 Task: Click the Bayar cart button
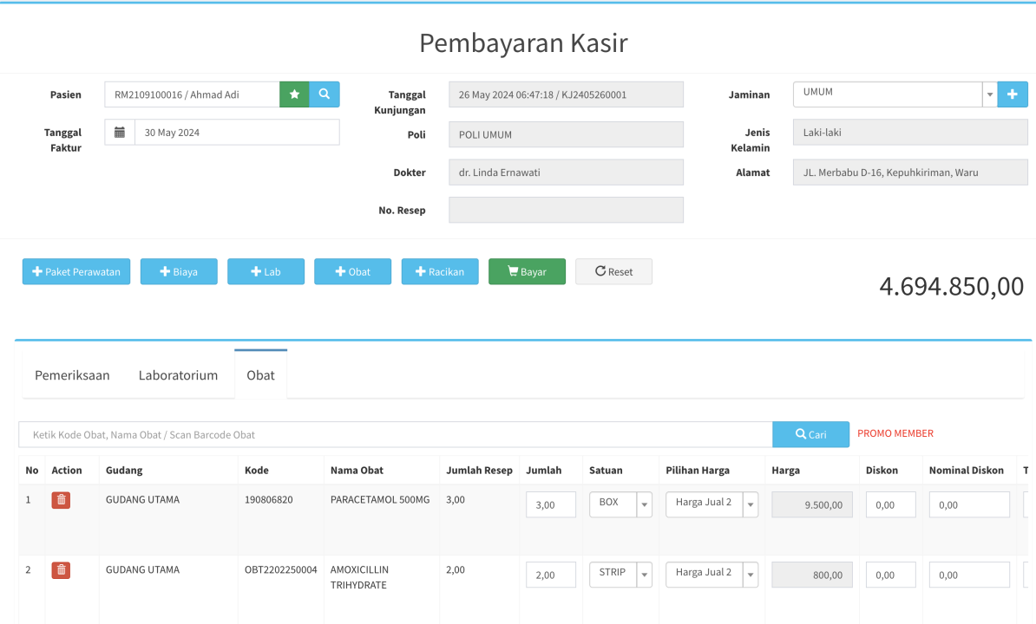(527, 272)
